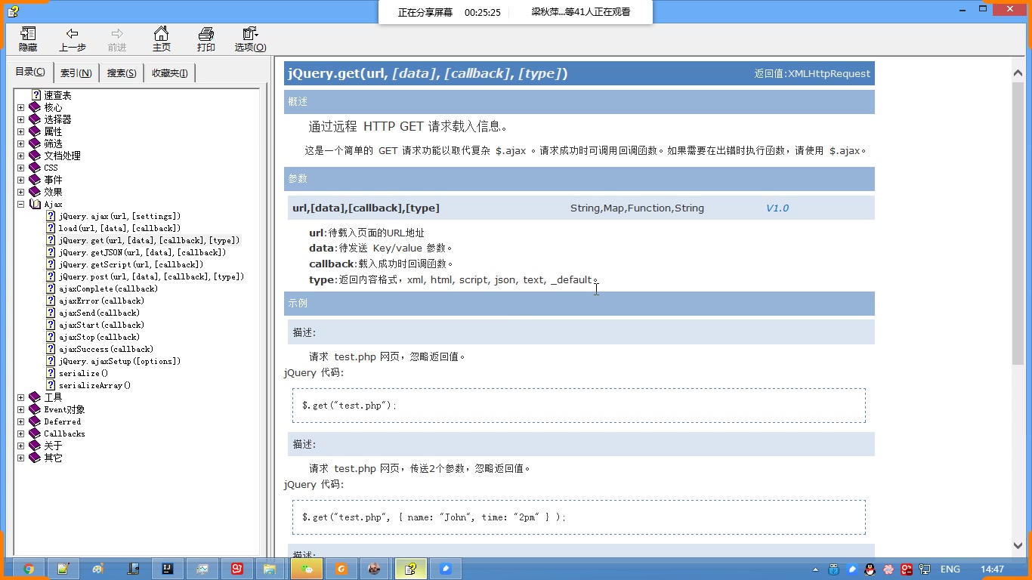Screen dimensions: 1032x580
Task: Select the Ajax book icon
Action: coord(35,204)
